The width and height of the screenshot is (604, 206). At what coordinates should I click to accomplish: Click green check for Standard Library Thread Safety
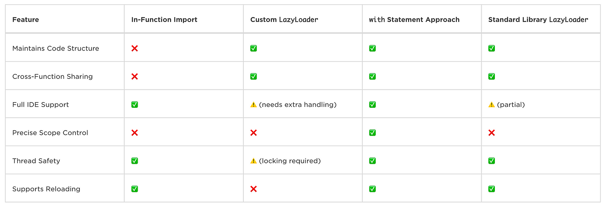pyautogui.click(x=491, y=161)
